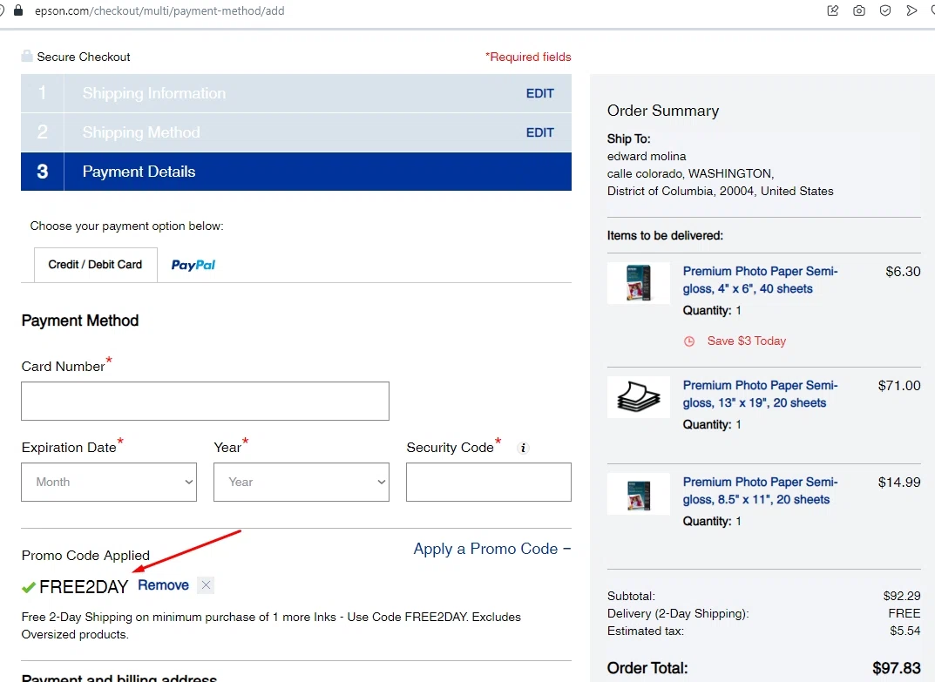The width and height of the screenshot is (935, 682).
Task: Click the clock icon beside Save $3 Today
Action: pos(688,341)
